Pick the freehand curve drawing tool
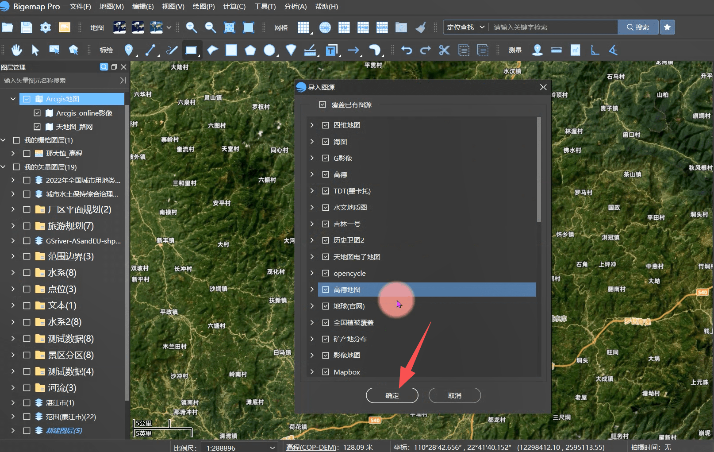The image size is (714, 452). click(x=172, y=50)
